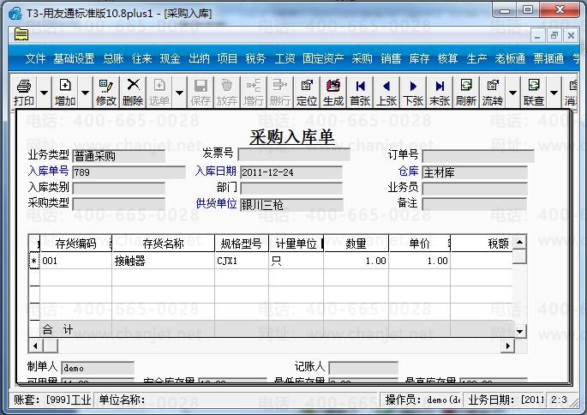Click the 删行 delete row icon
Image resolution: width=587 pixels, height=415 pixels.
point(279,86)
